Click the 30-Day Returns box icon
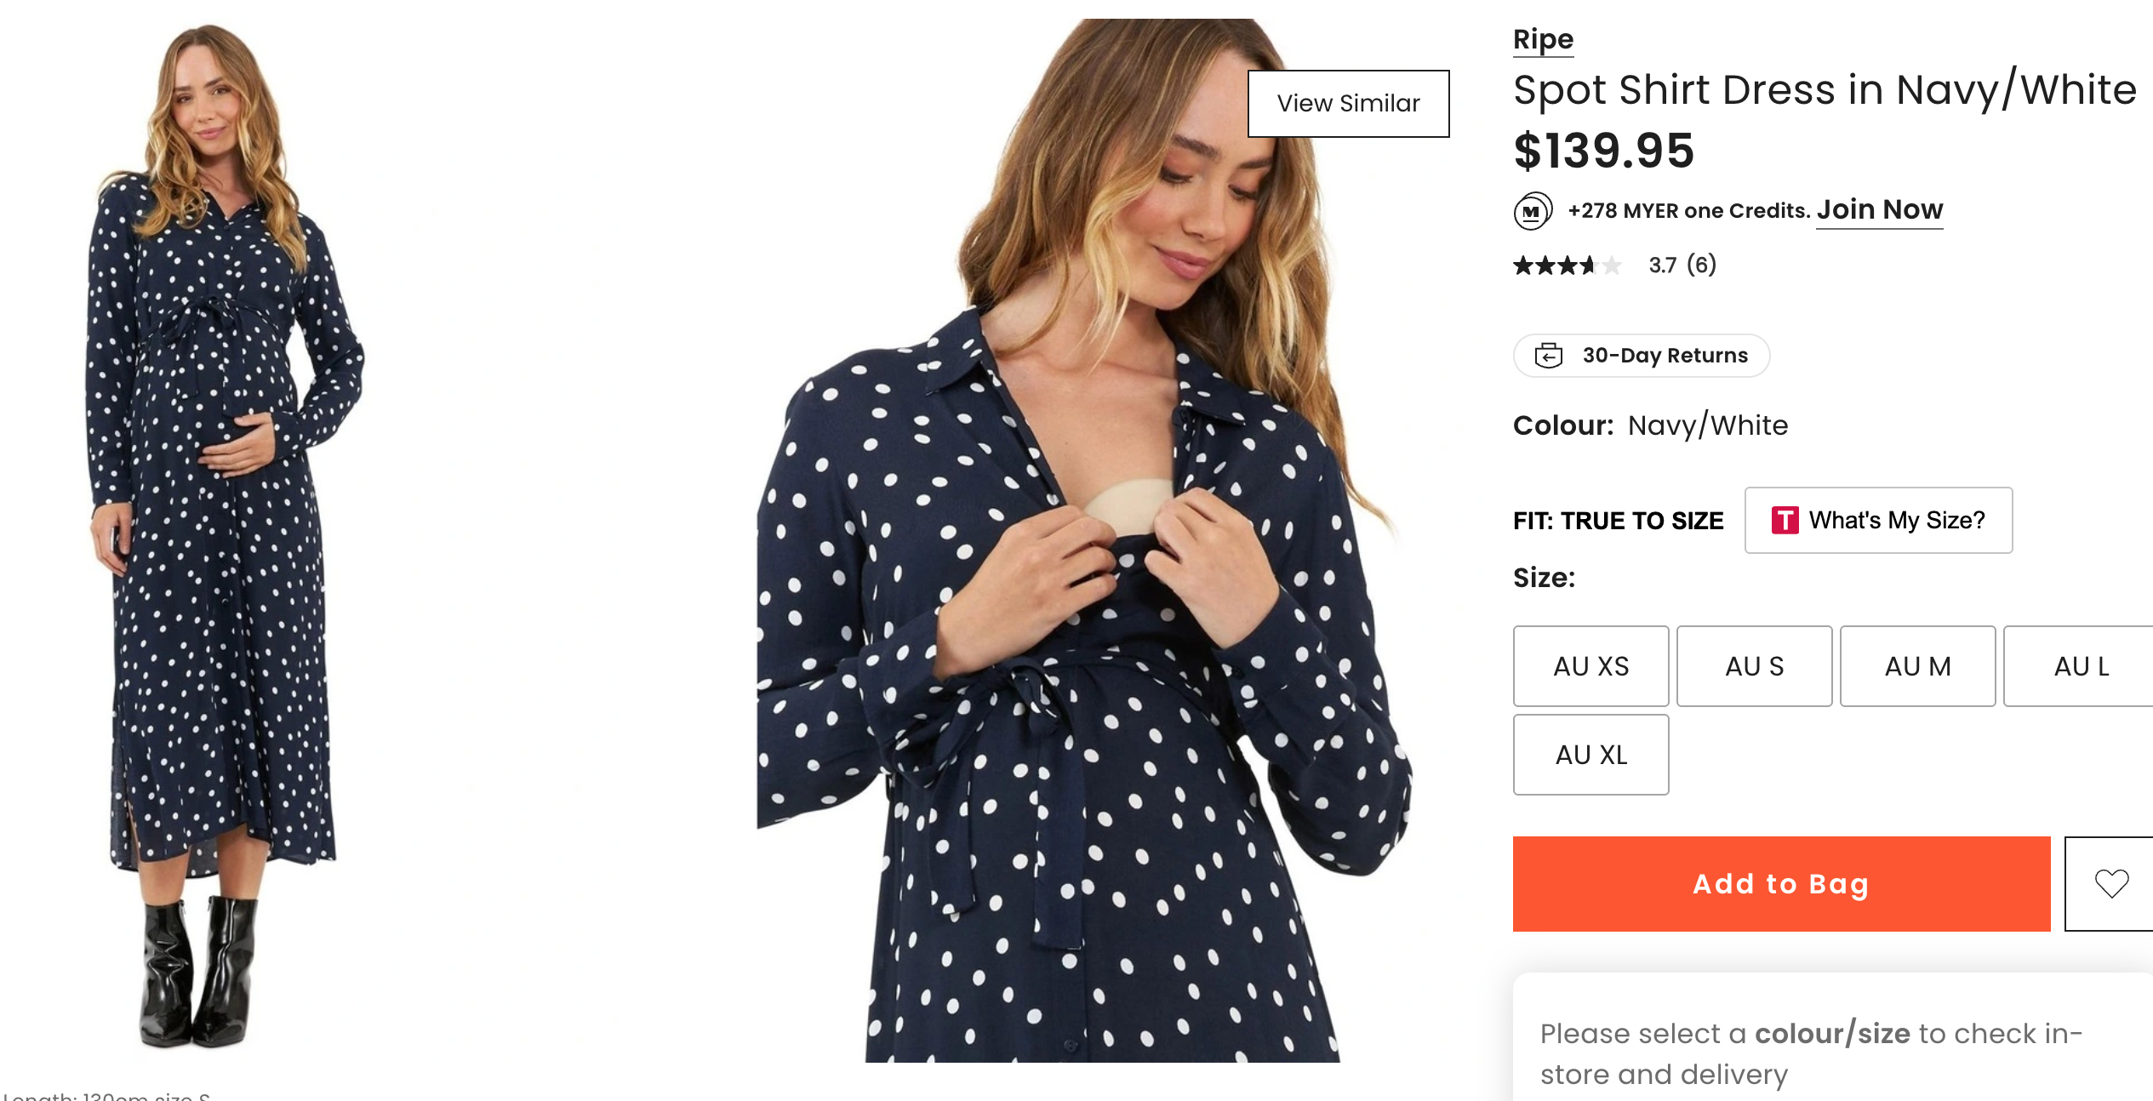This screenshot has width=2153, height=1101. [1549, 356]
